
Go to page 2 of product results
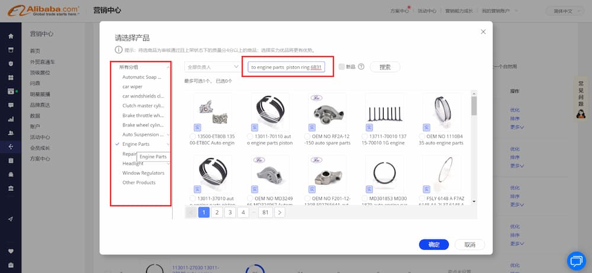[217, 212]
